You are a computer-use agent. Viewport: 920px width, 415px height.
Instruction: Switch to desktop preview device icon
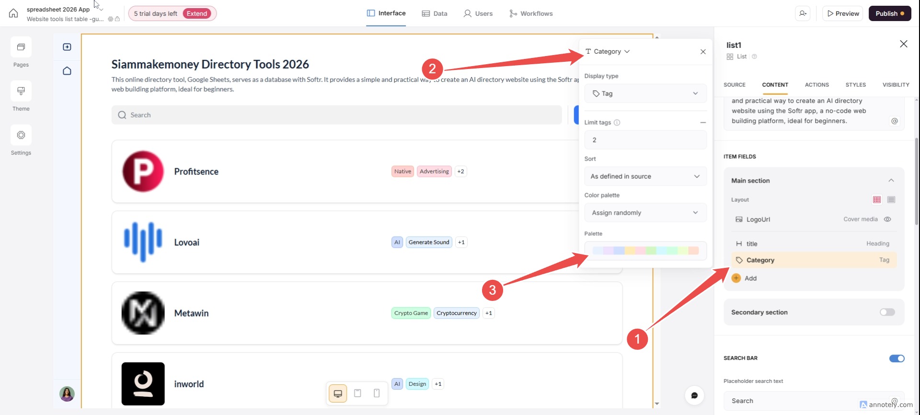338,393
